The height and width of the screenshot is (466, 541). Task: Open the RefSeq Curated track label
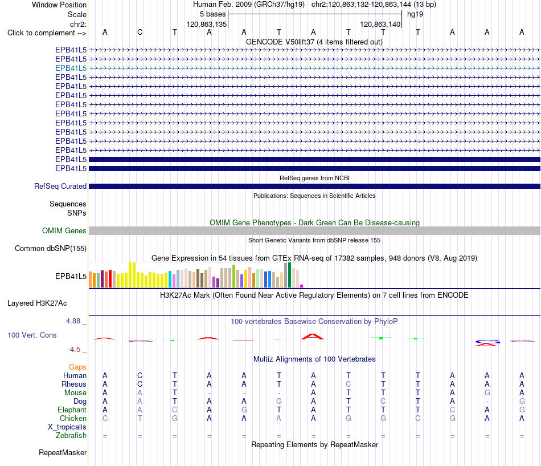pyautogui.click(x=60, y=187)
